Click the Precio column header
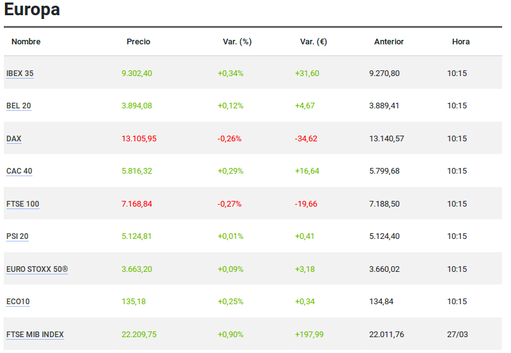The height and width of the screenshot is (353, 511). (138, 42)
